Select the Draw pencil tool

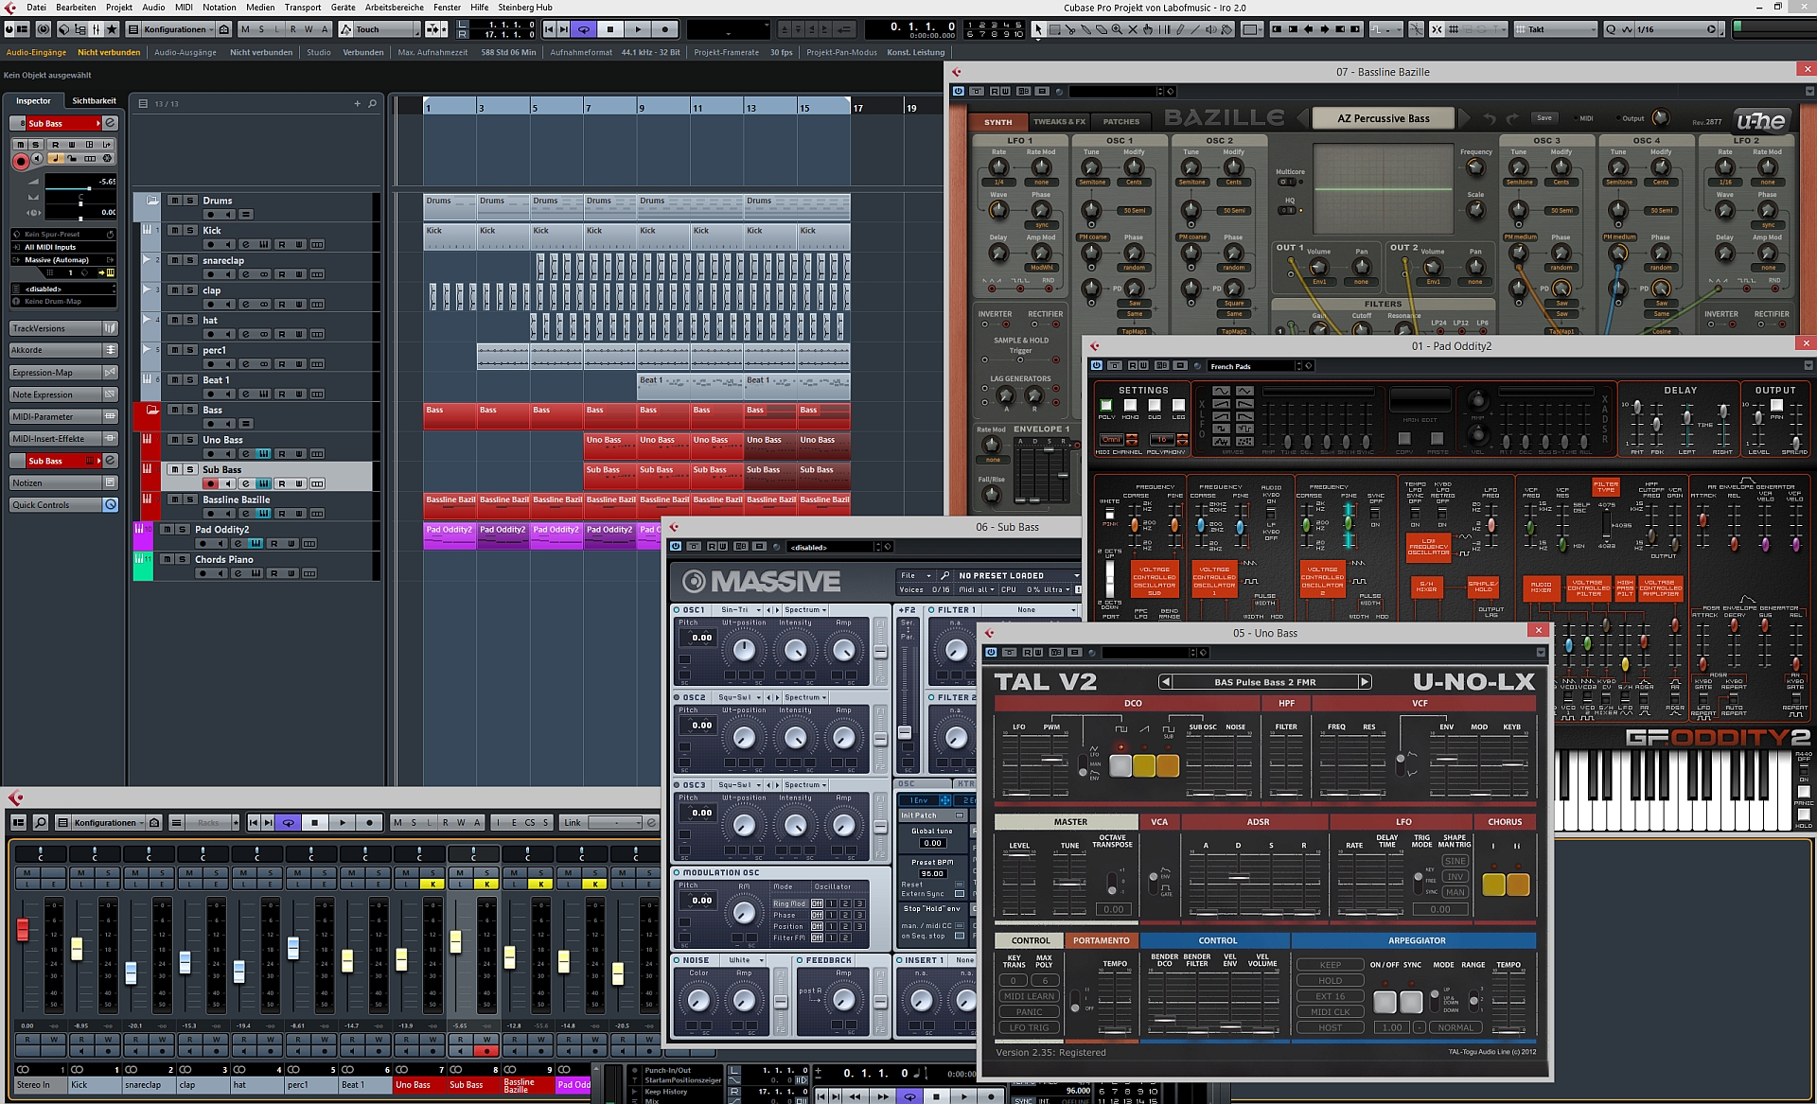coord(1180,29)
